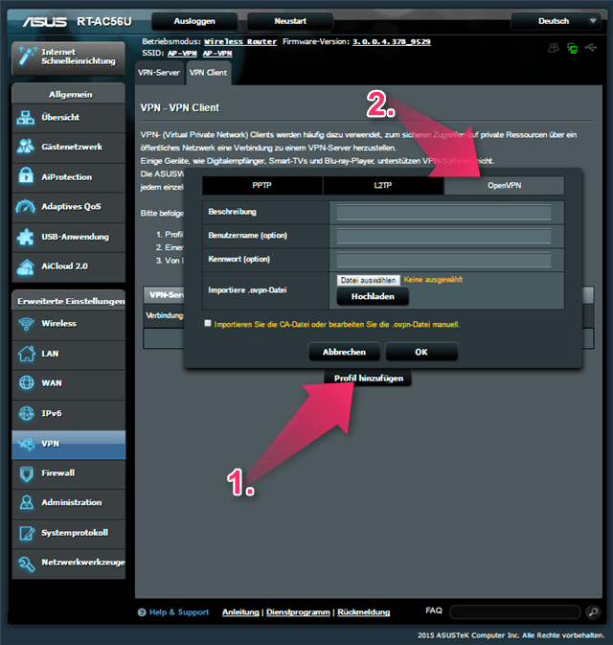Click the Übersicht label in sidebar
Viewport: 613px width, 645px height.
click(x=60, y=117)
